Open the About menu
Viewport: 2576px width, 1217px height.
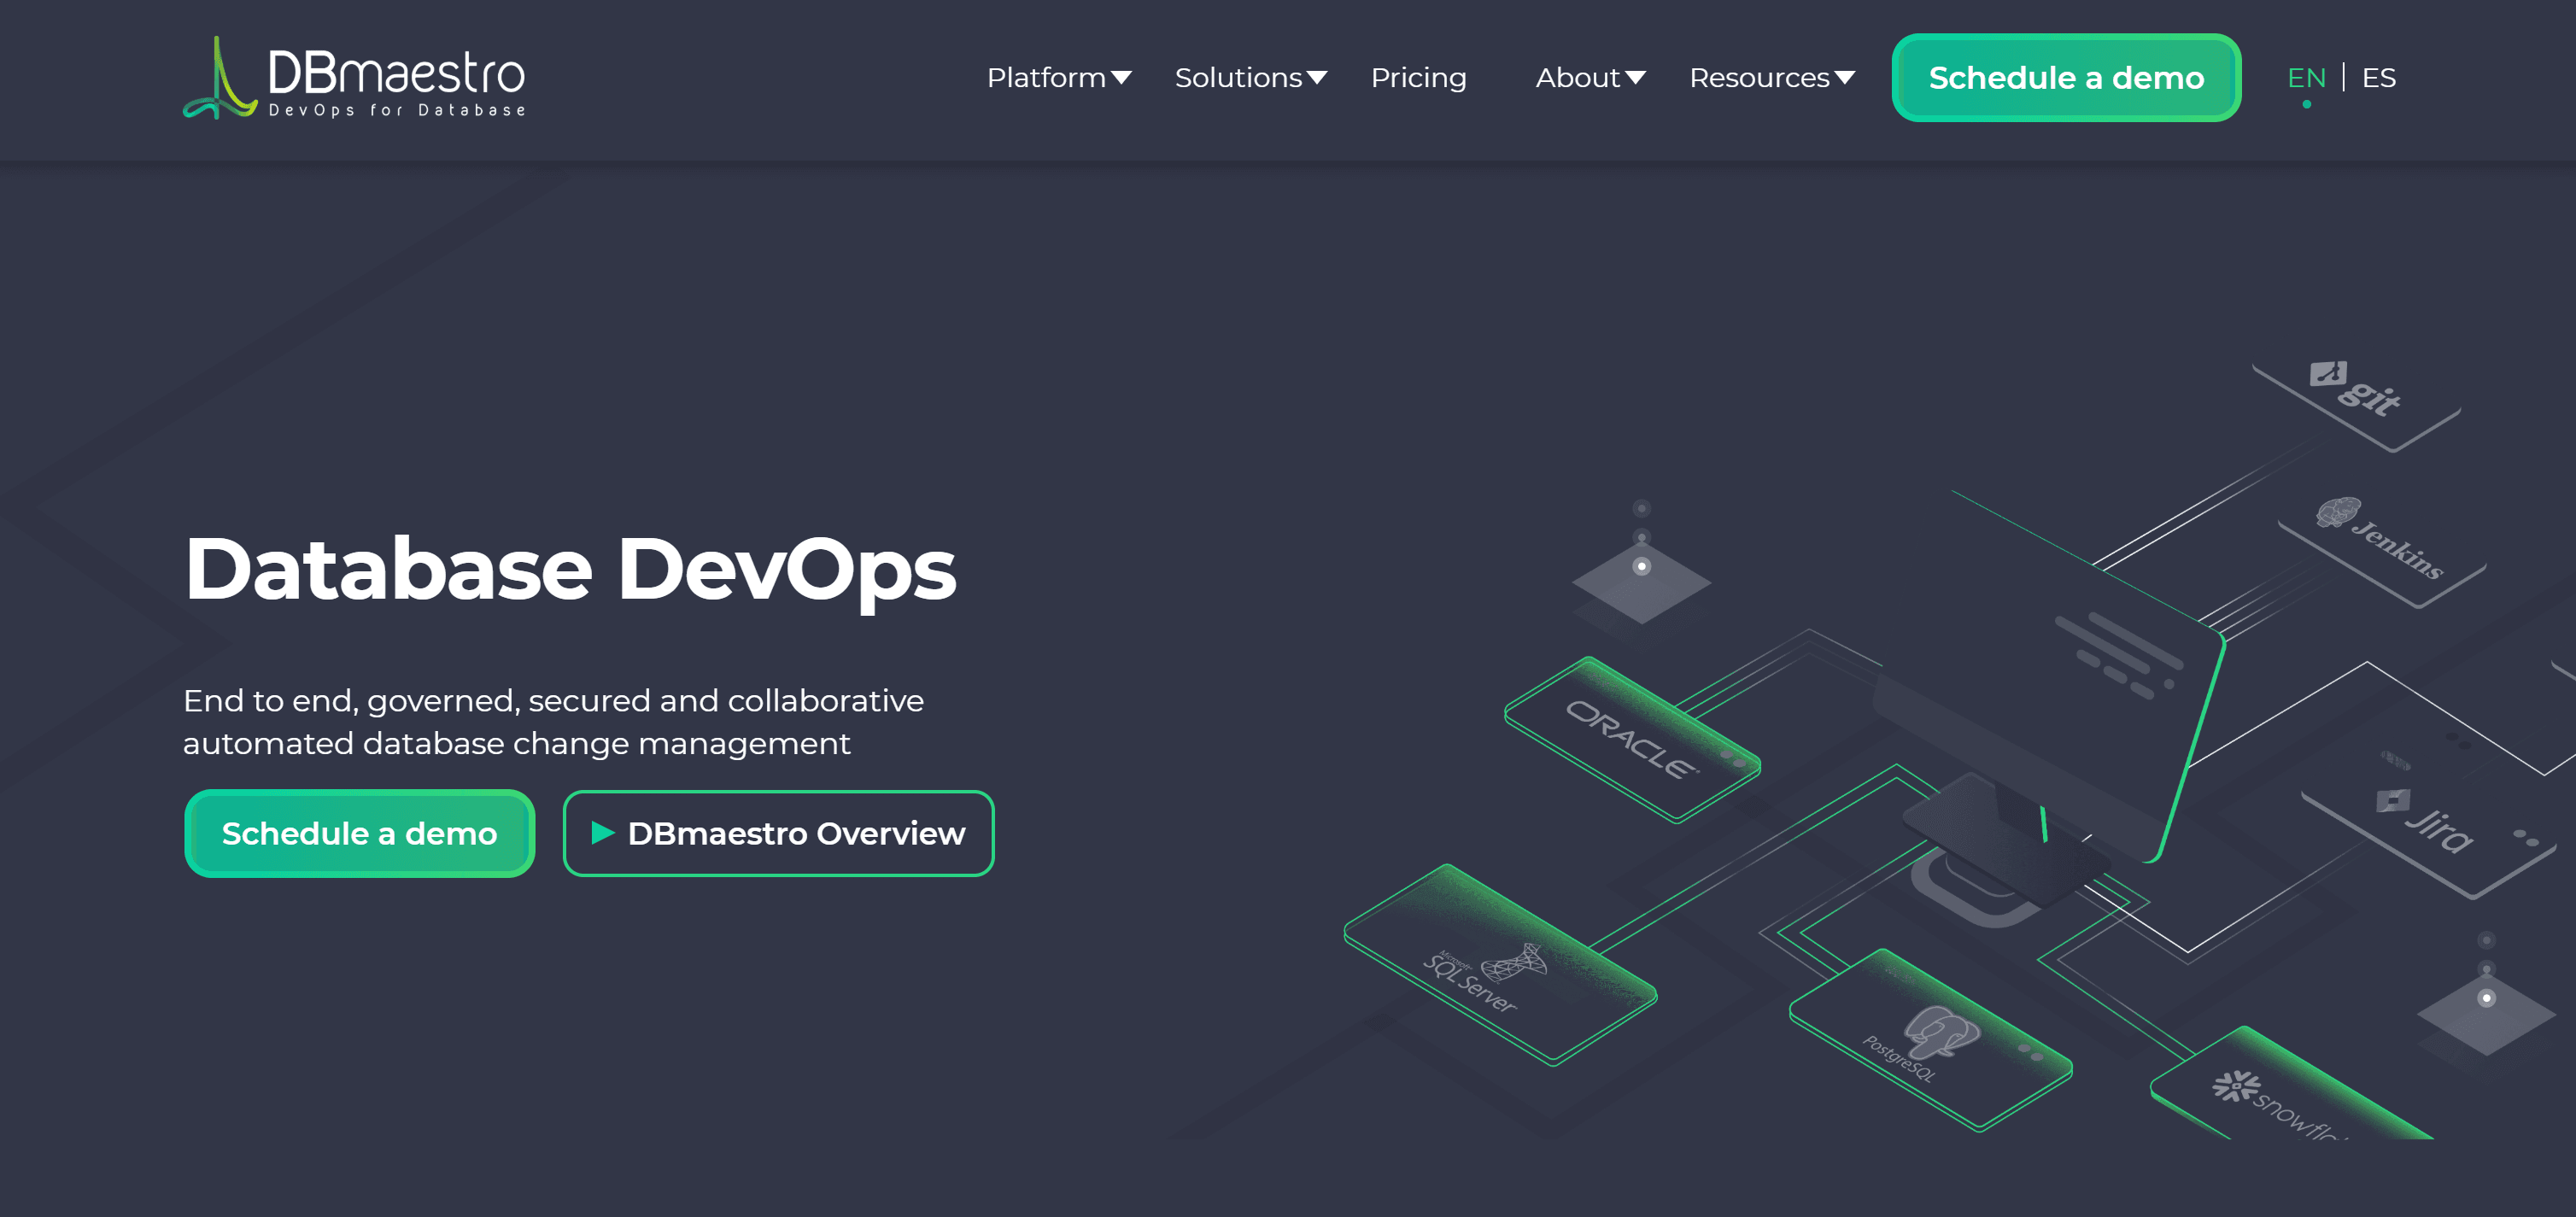pyautogui.click(x=1589, y=77)
